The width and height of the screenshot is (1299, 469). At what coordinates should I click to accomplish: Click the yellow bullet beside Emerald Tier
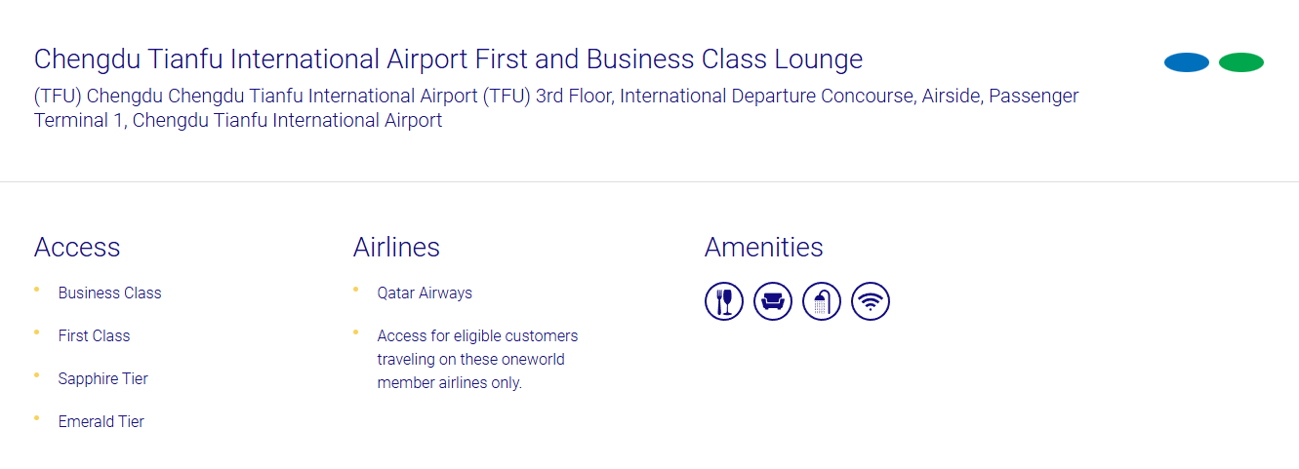tap(37, 418)
